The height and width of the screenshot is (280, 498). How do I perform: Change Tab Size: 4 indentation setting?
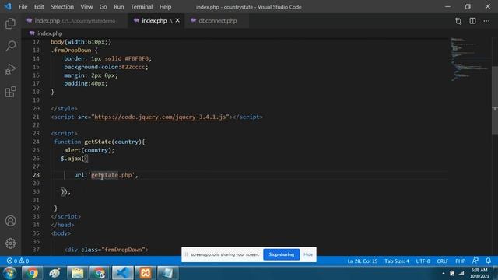point(397,261)
